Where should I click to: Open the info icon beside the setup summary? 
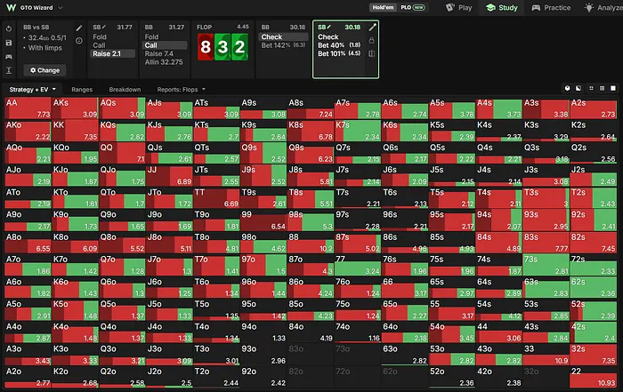pos(79,41)
